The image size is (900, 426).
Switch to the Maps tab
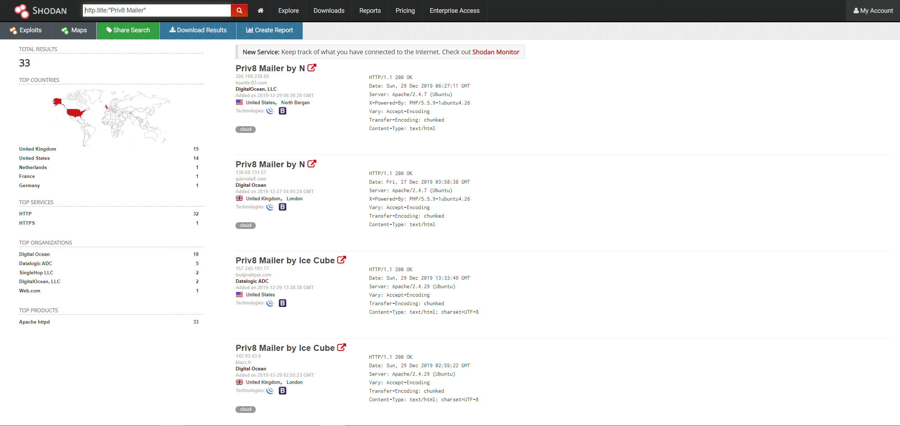click(74, 30)
